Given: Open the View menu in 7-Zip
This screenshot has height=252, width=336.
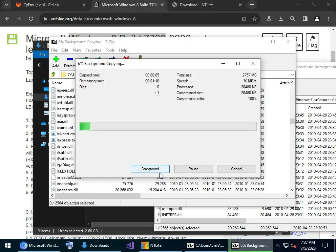Looking at the screenshot, I should 77,50.
